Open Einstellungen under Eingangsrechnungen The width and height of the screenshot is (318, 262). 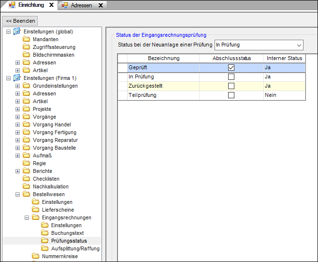tap(66, 225)
